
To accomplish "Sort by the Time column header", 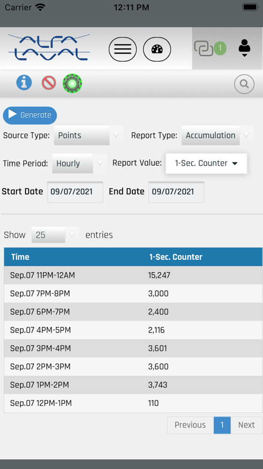I will click(20, 257).
